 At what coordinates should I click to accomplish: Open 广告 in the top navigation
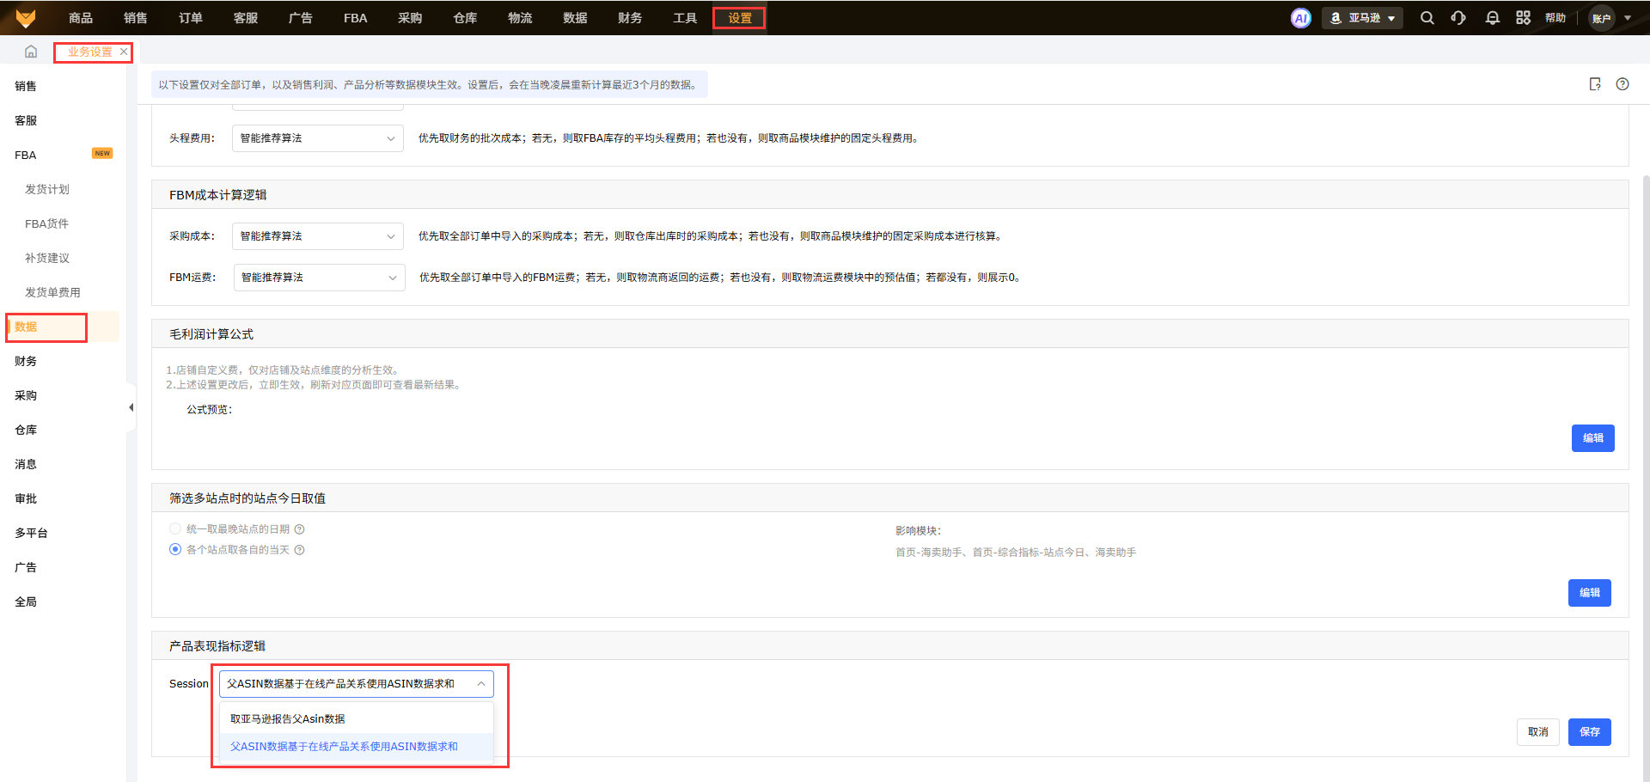click(301, 18)
